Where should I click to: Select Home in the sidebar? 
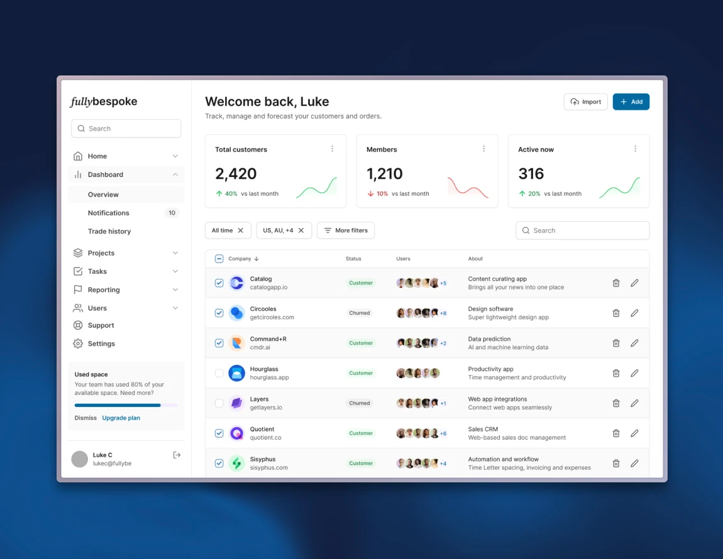tap(126, 156)
